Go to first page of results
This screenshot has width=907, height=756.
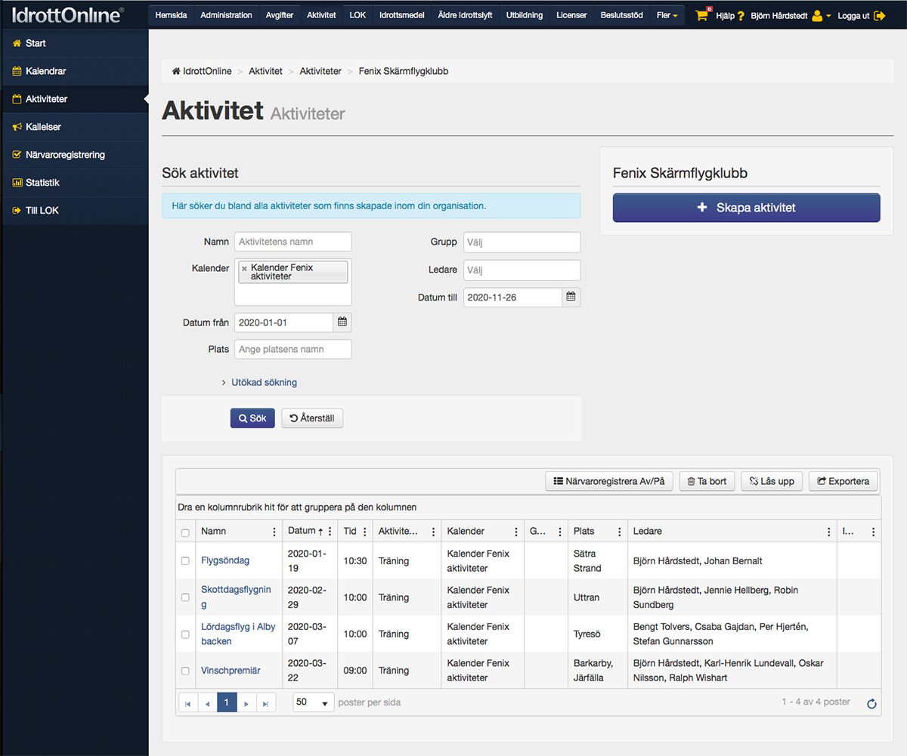tap(188, 702)
